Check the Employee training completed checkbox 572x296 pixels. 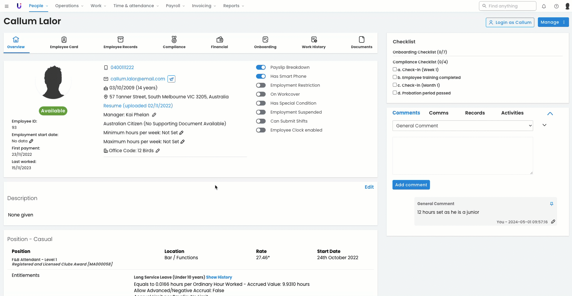click(x=395, y=77)
